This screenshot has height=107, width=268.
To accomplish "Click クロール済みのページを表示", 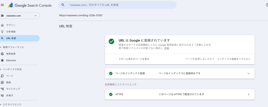I will click(x=134, y=59).
